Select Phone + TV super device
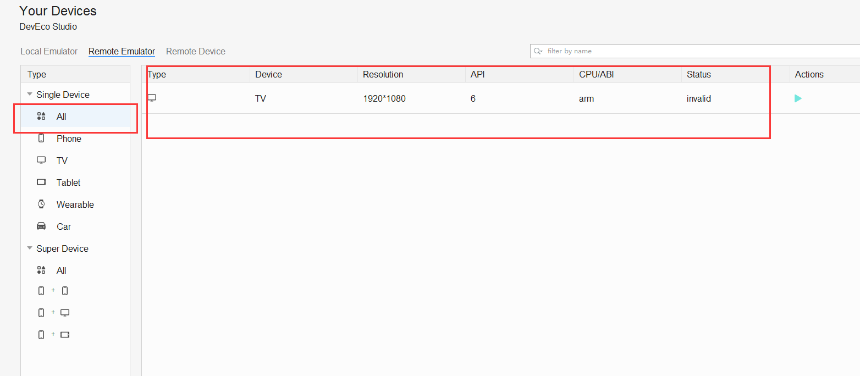The width and height of the screenshot is (860, 376). 53,313
